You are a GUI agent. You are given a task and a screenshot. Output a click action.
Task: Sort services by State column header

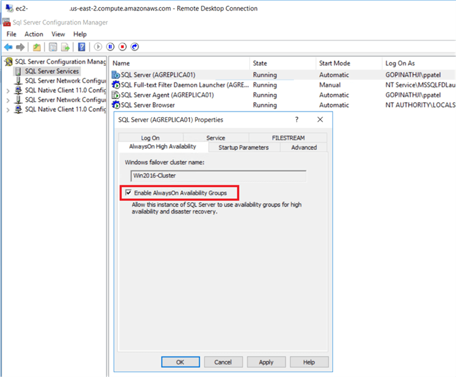pos(283,63)
